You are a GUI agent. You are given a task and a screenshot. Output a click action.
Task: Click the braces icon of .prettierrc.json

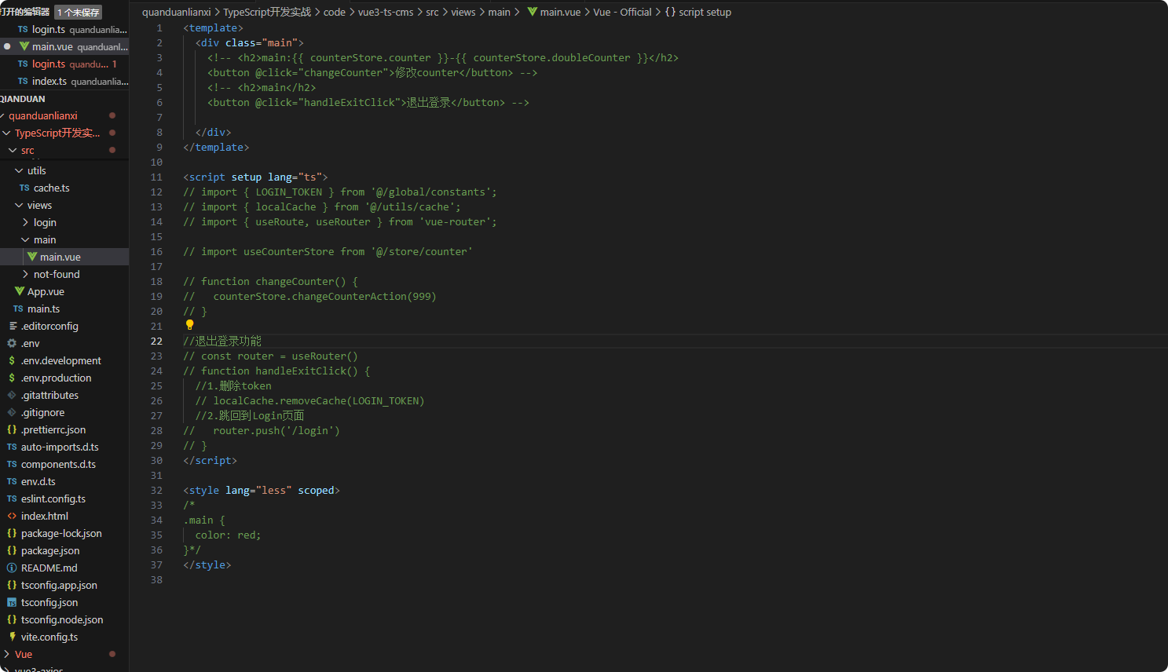tap(12, 429)
